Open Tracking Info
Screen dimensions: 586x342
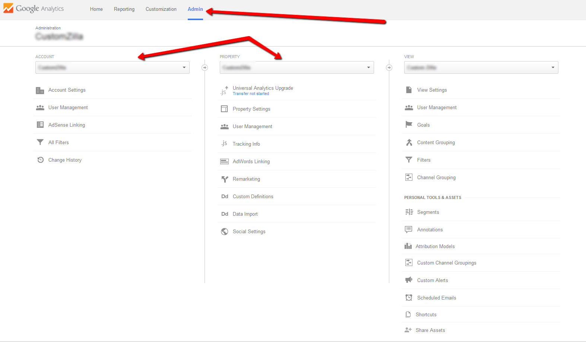pos(246,144)
